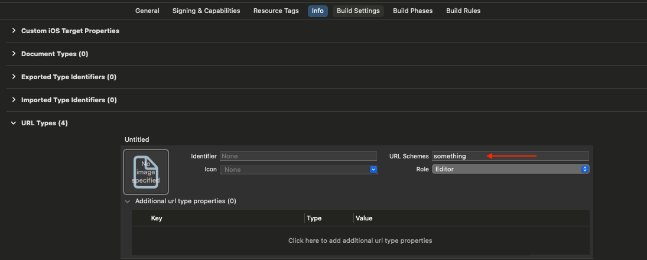This screenshot has width=647, height=260.
Task: Open the Icon dropdown arrow button
Action: pos(373,170)
